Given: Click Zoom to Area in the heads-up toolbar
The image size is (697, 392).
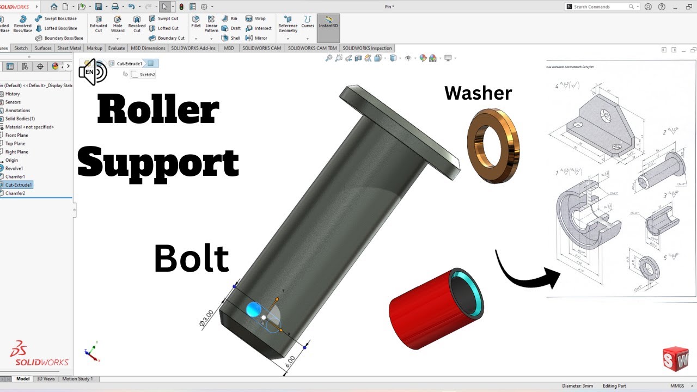Looking at the screenshot, I should click(339, 58).
